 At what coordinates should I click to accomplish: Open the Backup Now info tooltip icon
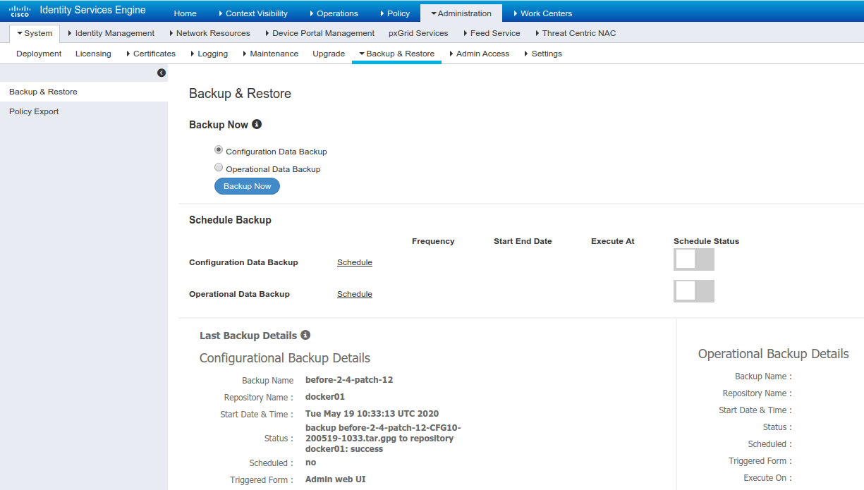pos(257,124)
